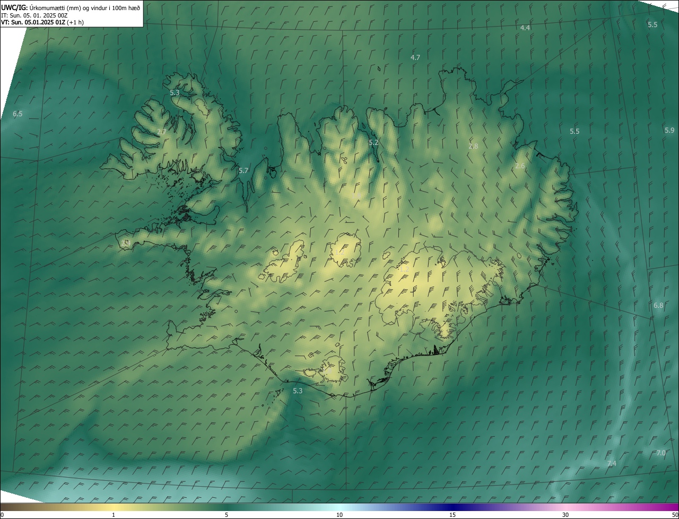Click the 2.6 value label on the map
The image size is (679, 519).
pos(520,166)
